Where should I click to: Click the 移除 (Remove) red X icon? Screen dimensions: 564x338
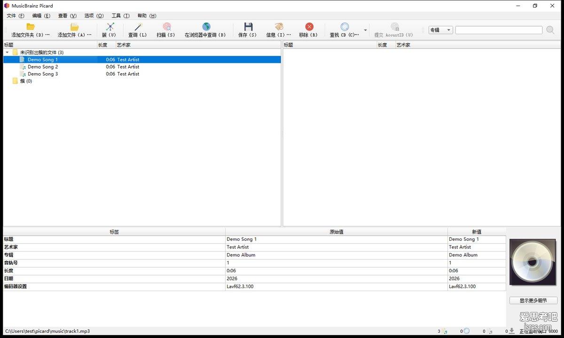309,27
